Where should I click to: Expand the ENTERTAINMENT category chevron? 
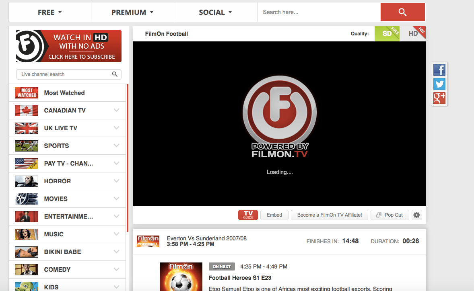point(116,216)
